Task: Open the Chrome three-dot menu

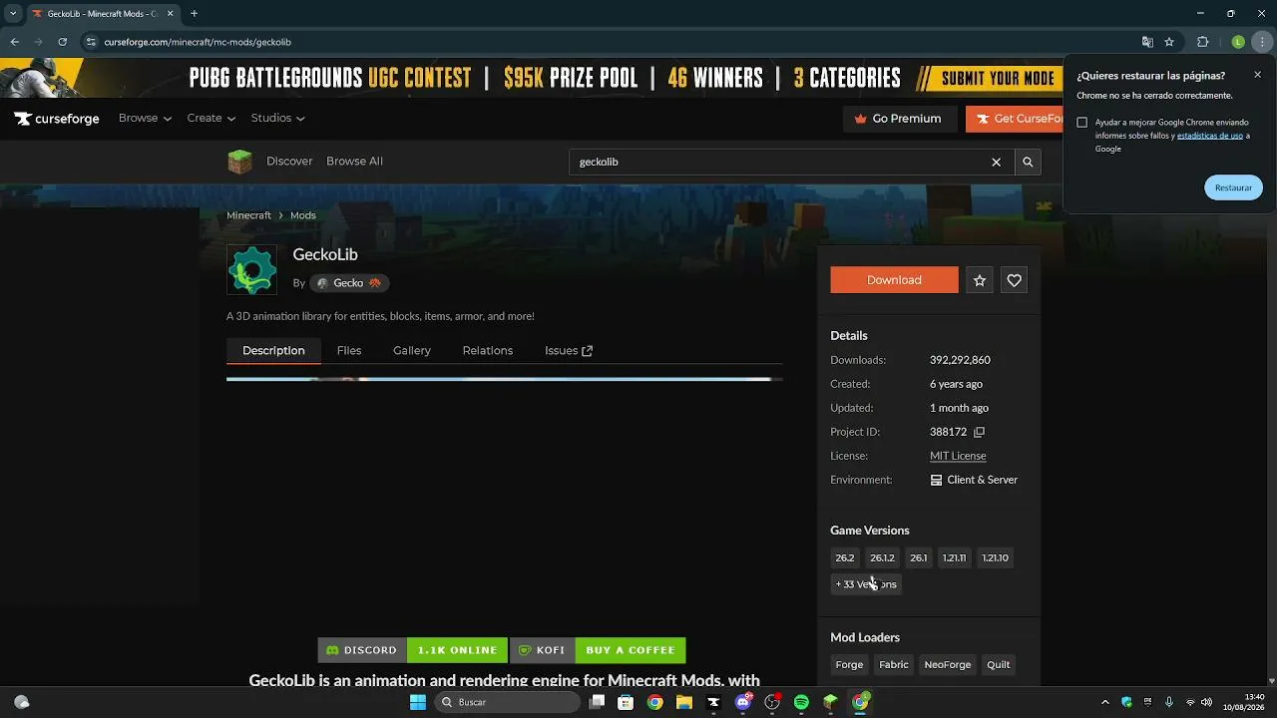Action: click(1262, 42)
